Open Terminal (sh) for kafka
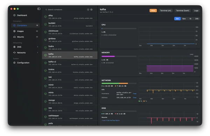 pyautogui.click(x=166, y=10)
